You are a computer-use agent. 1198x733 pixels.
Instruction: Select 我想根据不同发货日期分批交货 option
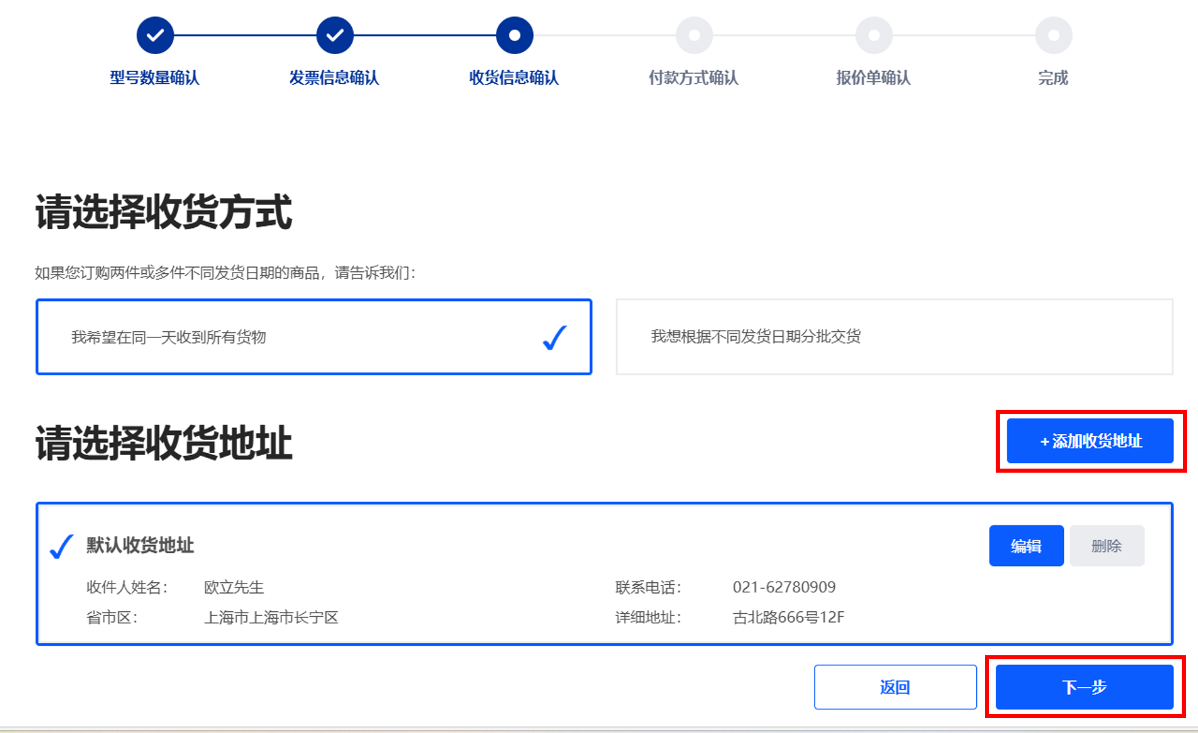point(894,337)
